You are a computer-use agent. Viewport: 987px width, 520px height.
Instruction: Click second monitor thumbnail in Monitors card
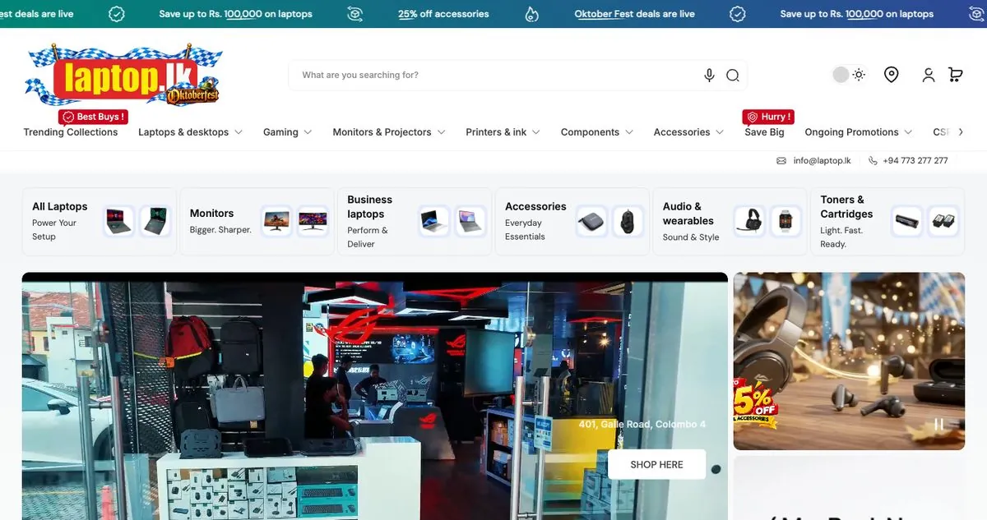point(313,221)
